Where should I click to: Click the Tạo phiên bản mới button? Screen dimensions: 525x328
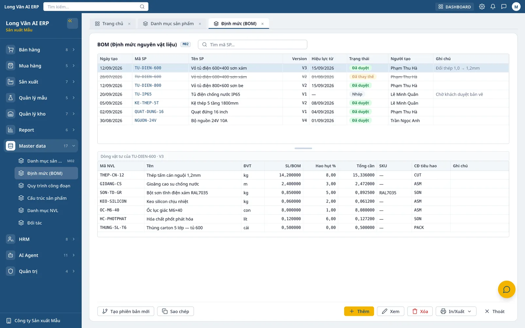click(126, 311)
